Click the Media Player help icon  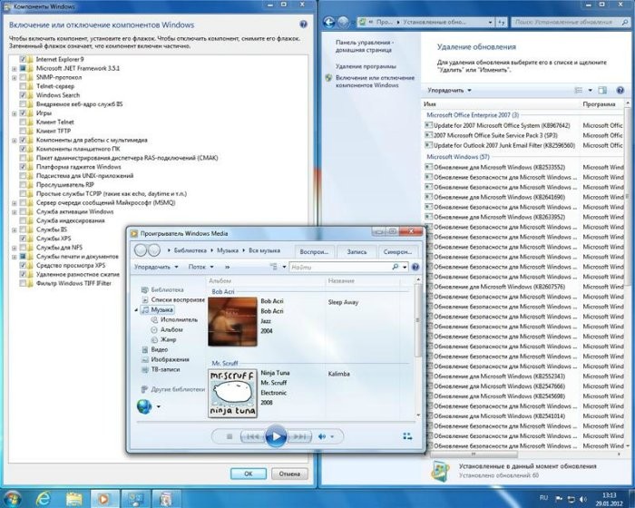click(x=415, y=267)
